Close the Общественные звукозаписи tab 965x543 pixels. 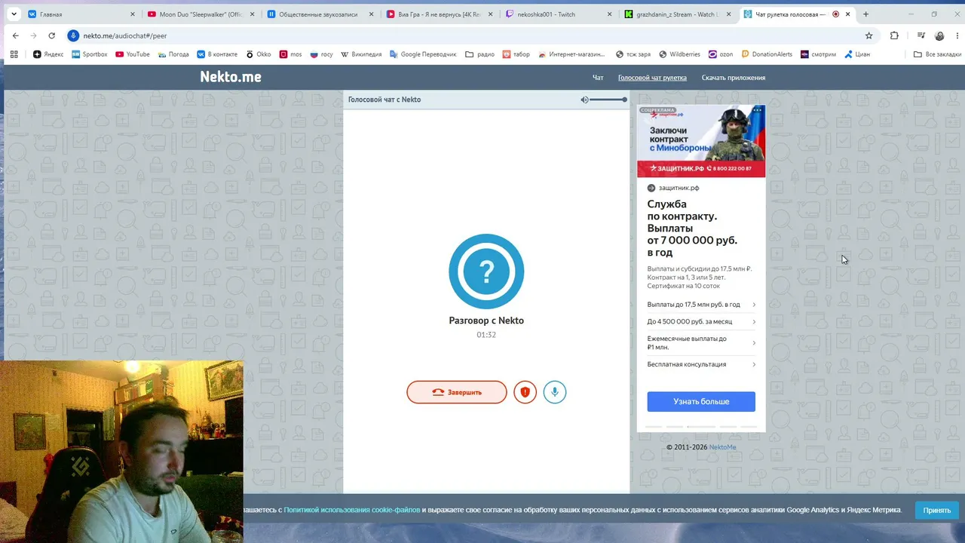pos(372,14)
